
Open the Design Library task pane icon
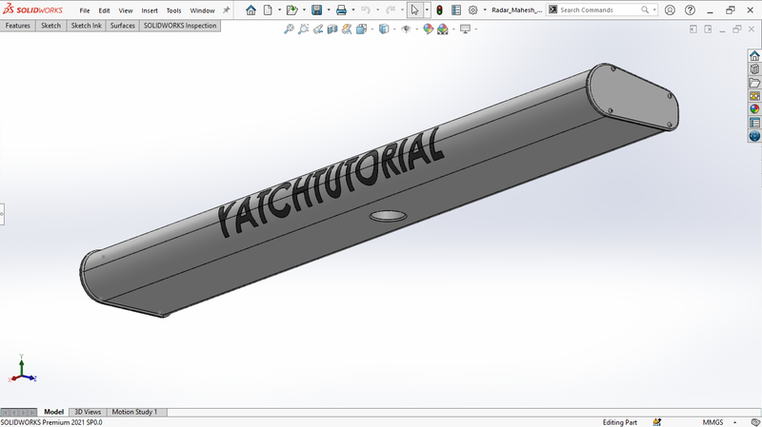tap(754, 68)
